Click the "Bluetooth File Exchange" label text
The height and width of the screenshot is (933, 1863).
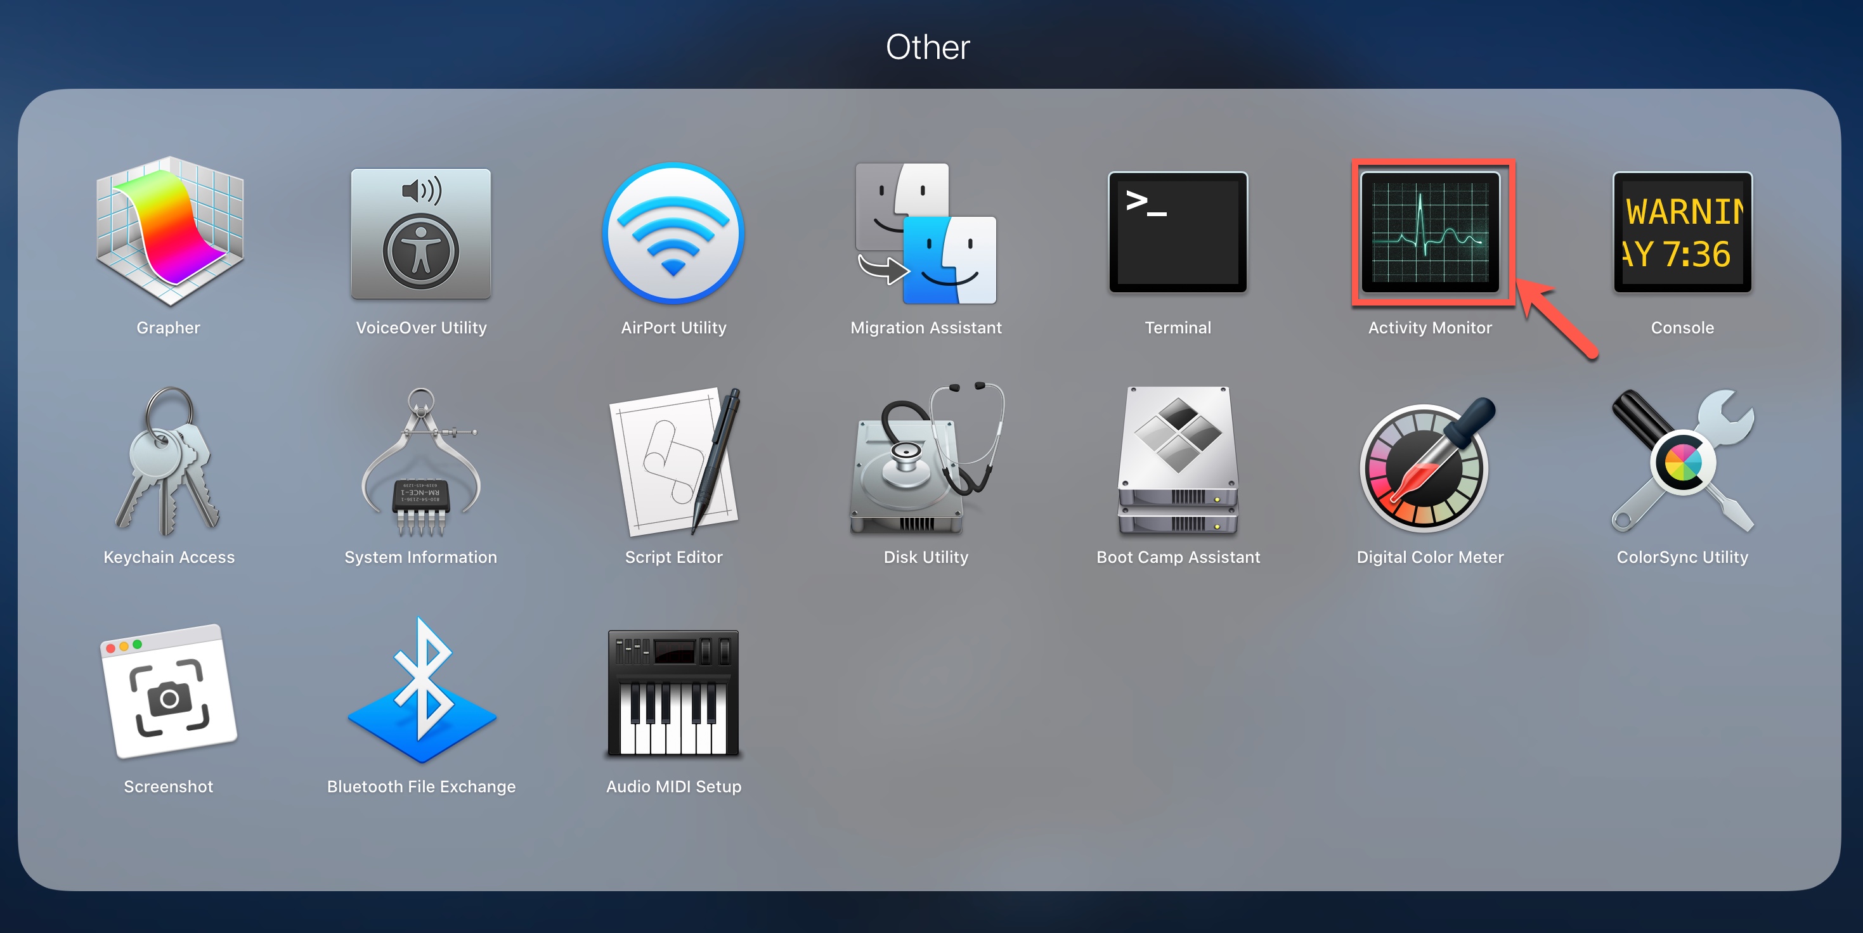point(422,787)
